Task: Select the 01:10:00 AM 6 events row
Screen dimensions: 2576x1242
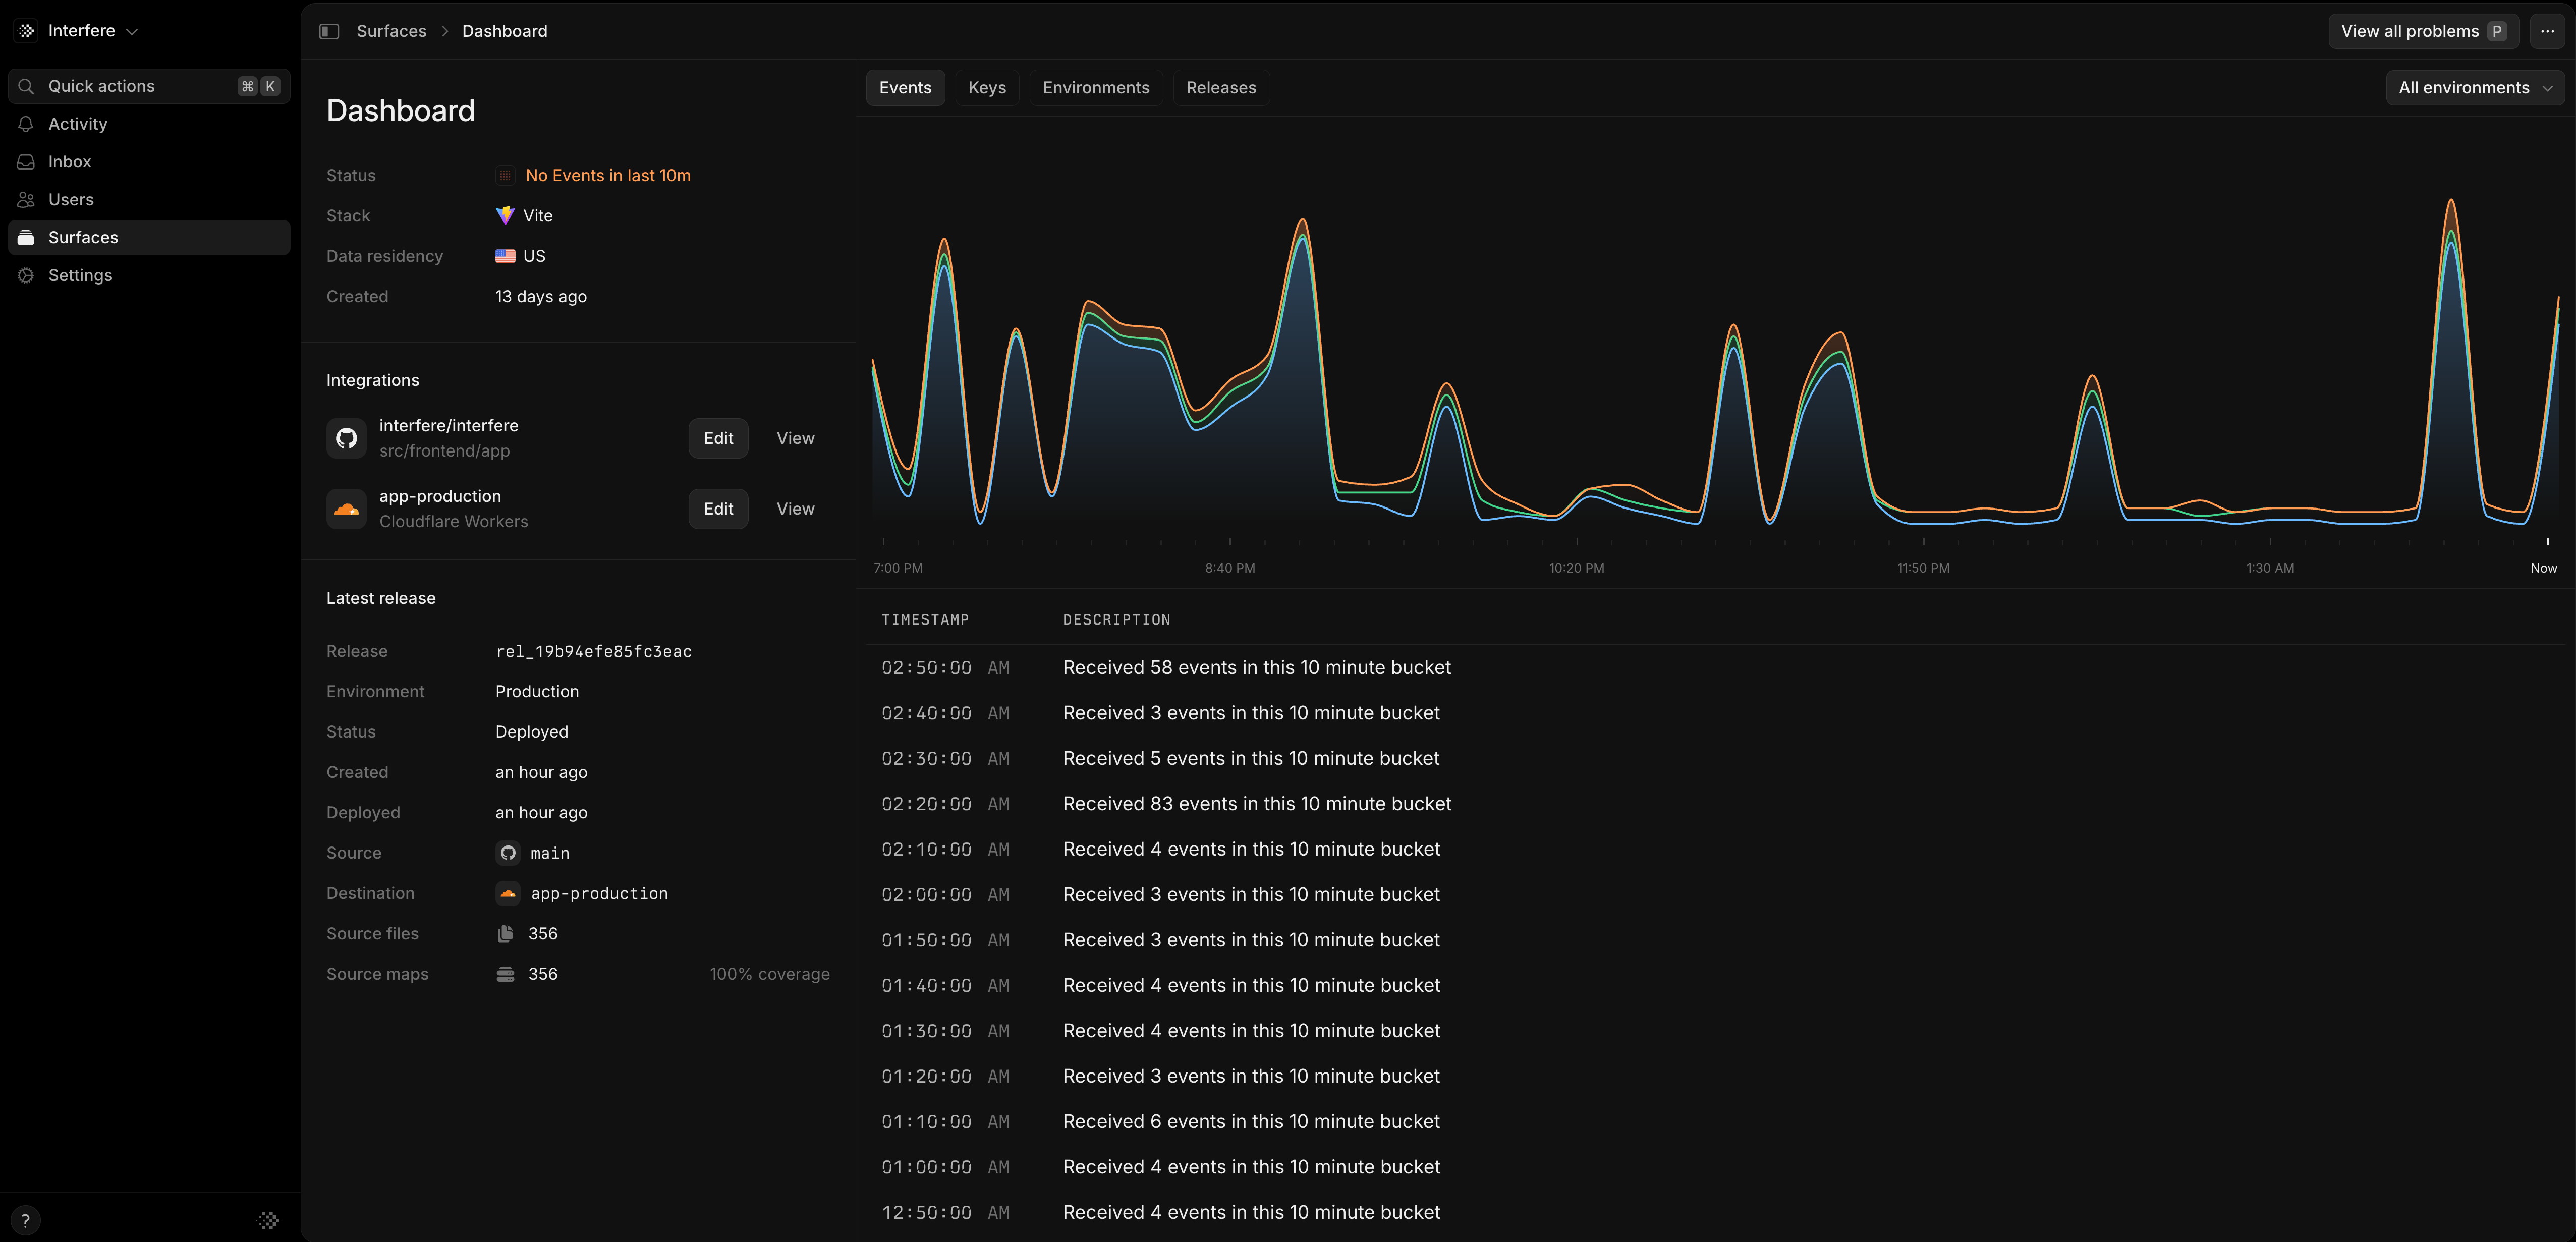Action: click(x=1715, y=1122)
